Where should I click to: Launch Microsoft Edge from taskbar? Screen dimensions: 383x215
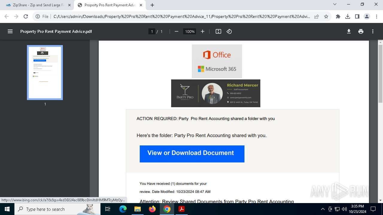pos(123,209)
